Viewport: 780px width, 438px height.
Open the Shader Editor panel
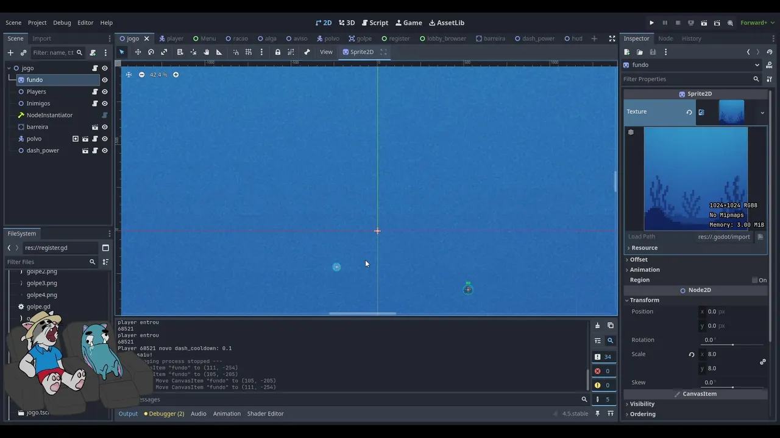click(265, 414)
